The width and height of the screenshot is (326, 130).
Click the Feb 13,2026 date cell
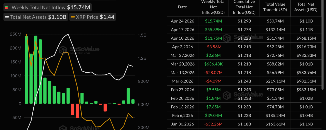(182, 107)
